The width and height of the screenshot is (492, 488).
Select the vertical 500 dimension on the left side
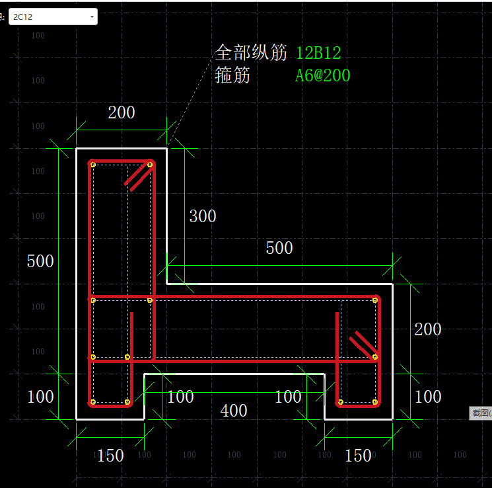click(40, 261)
